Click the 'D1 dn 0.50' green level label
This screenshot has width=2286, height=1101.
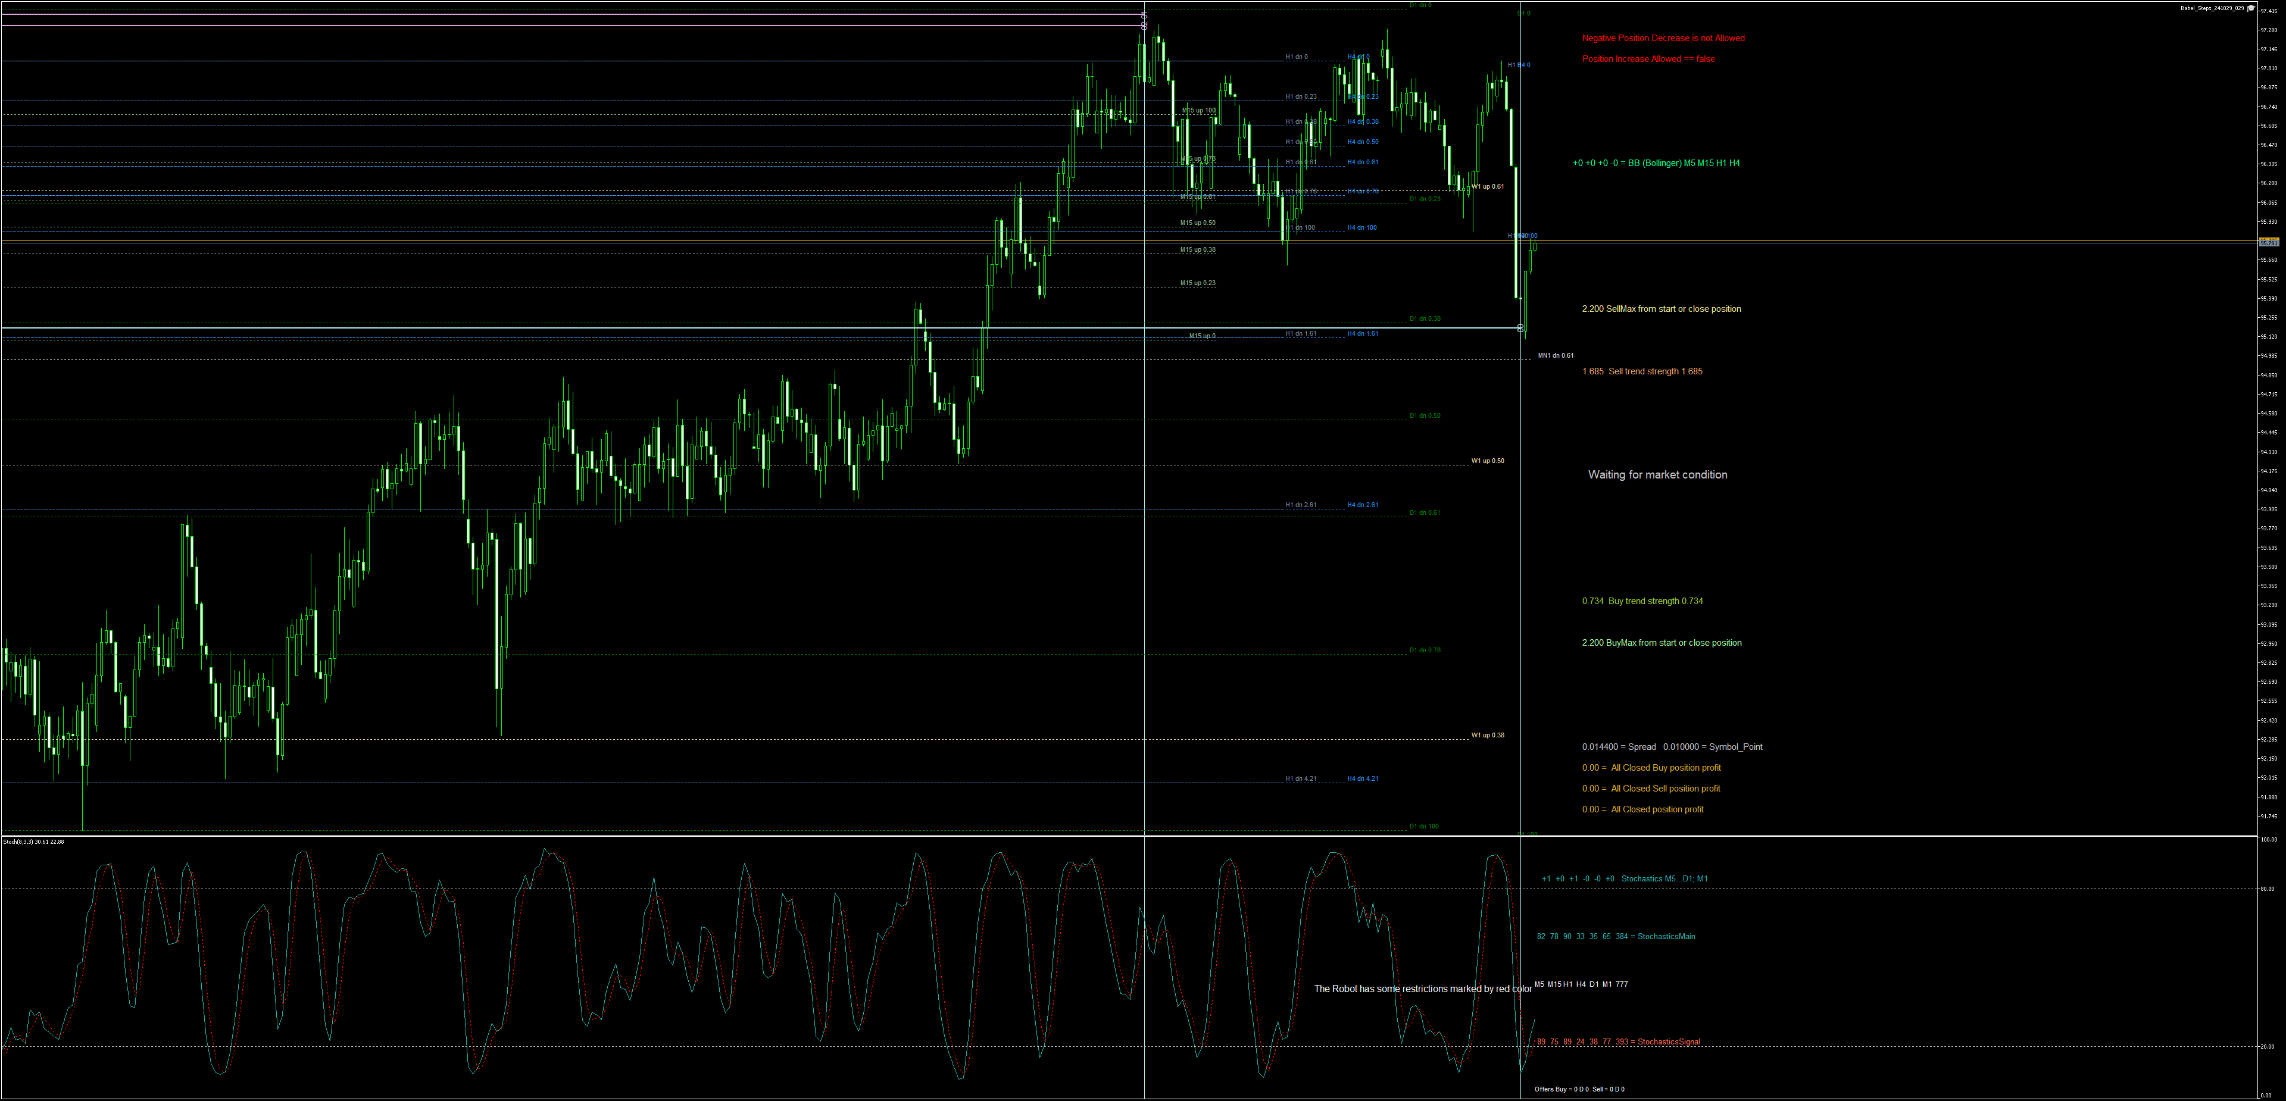pos(1425,416)
